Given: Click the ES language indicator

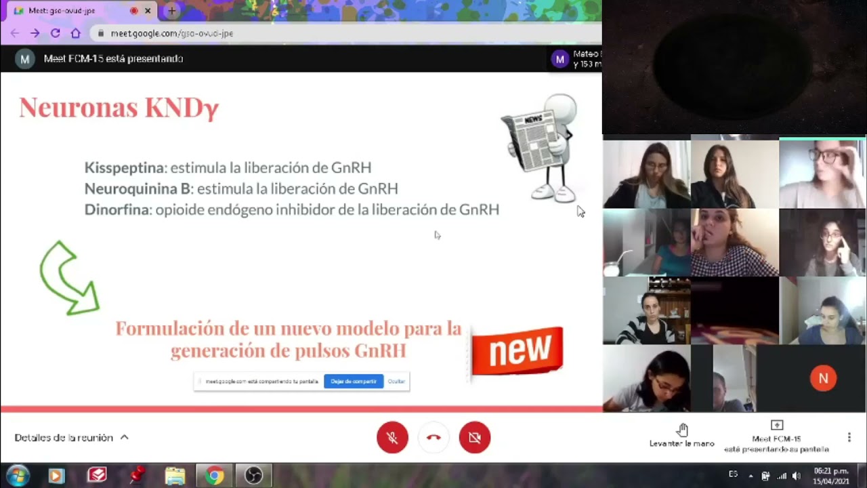Looking at the screenshot, I should (733, 474).
